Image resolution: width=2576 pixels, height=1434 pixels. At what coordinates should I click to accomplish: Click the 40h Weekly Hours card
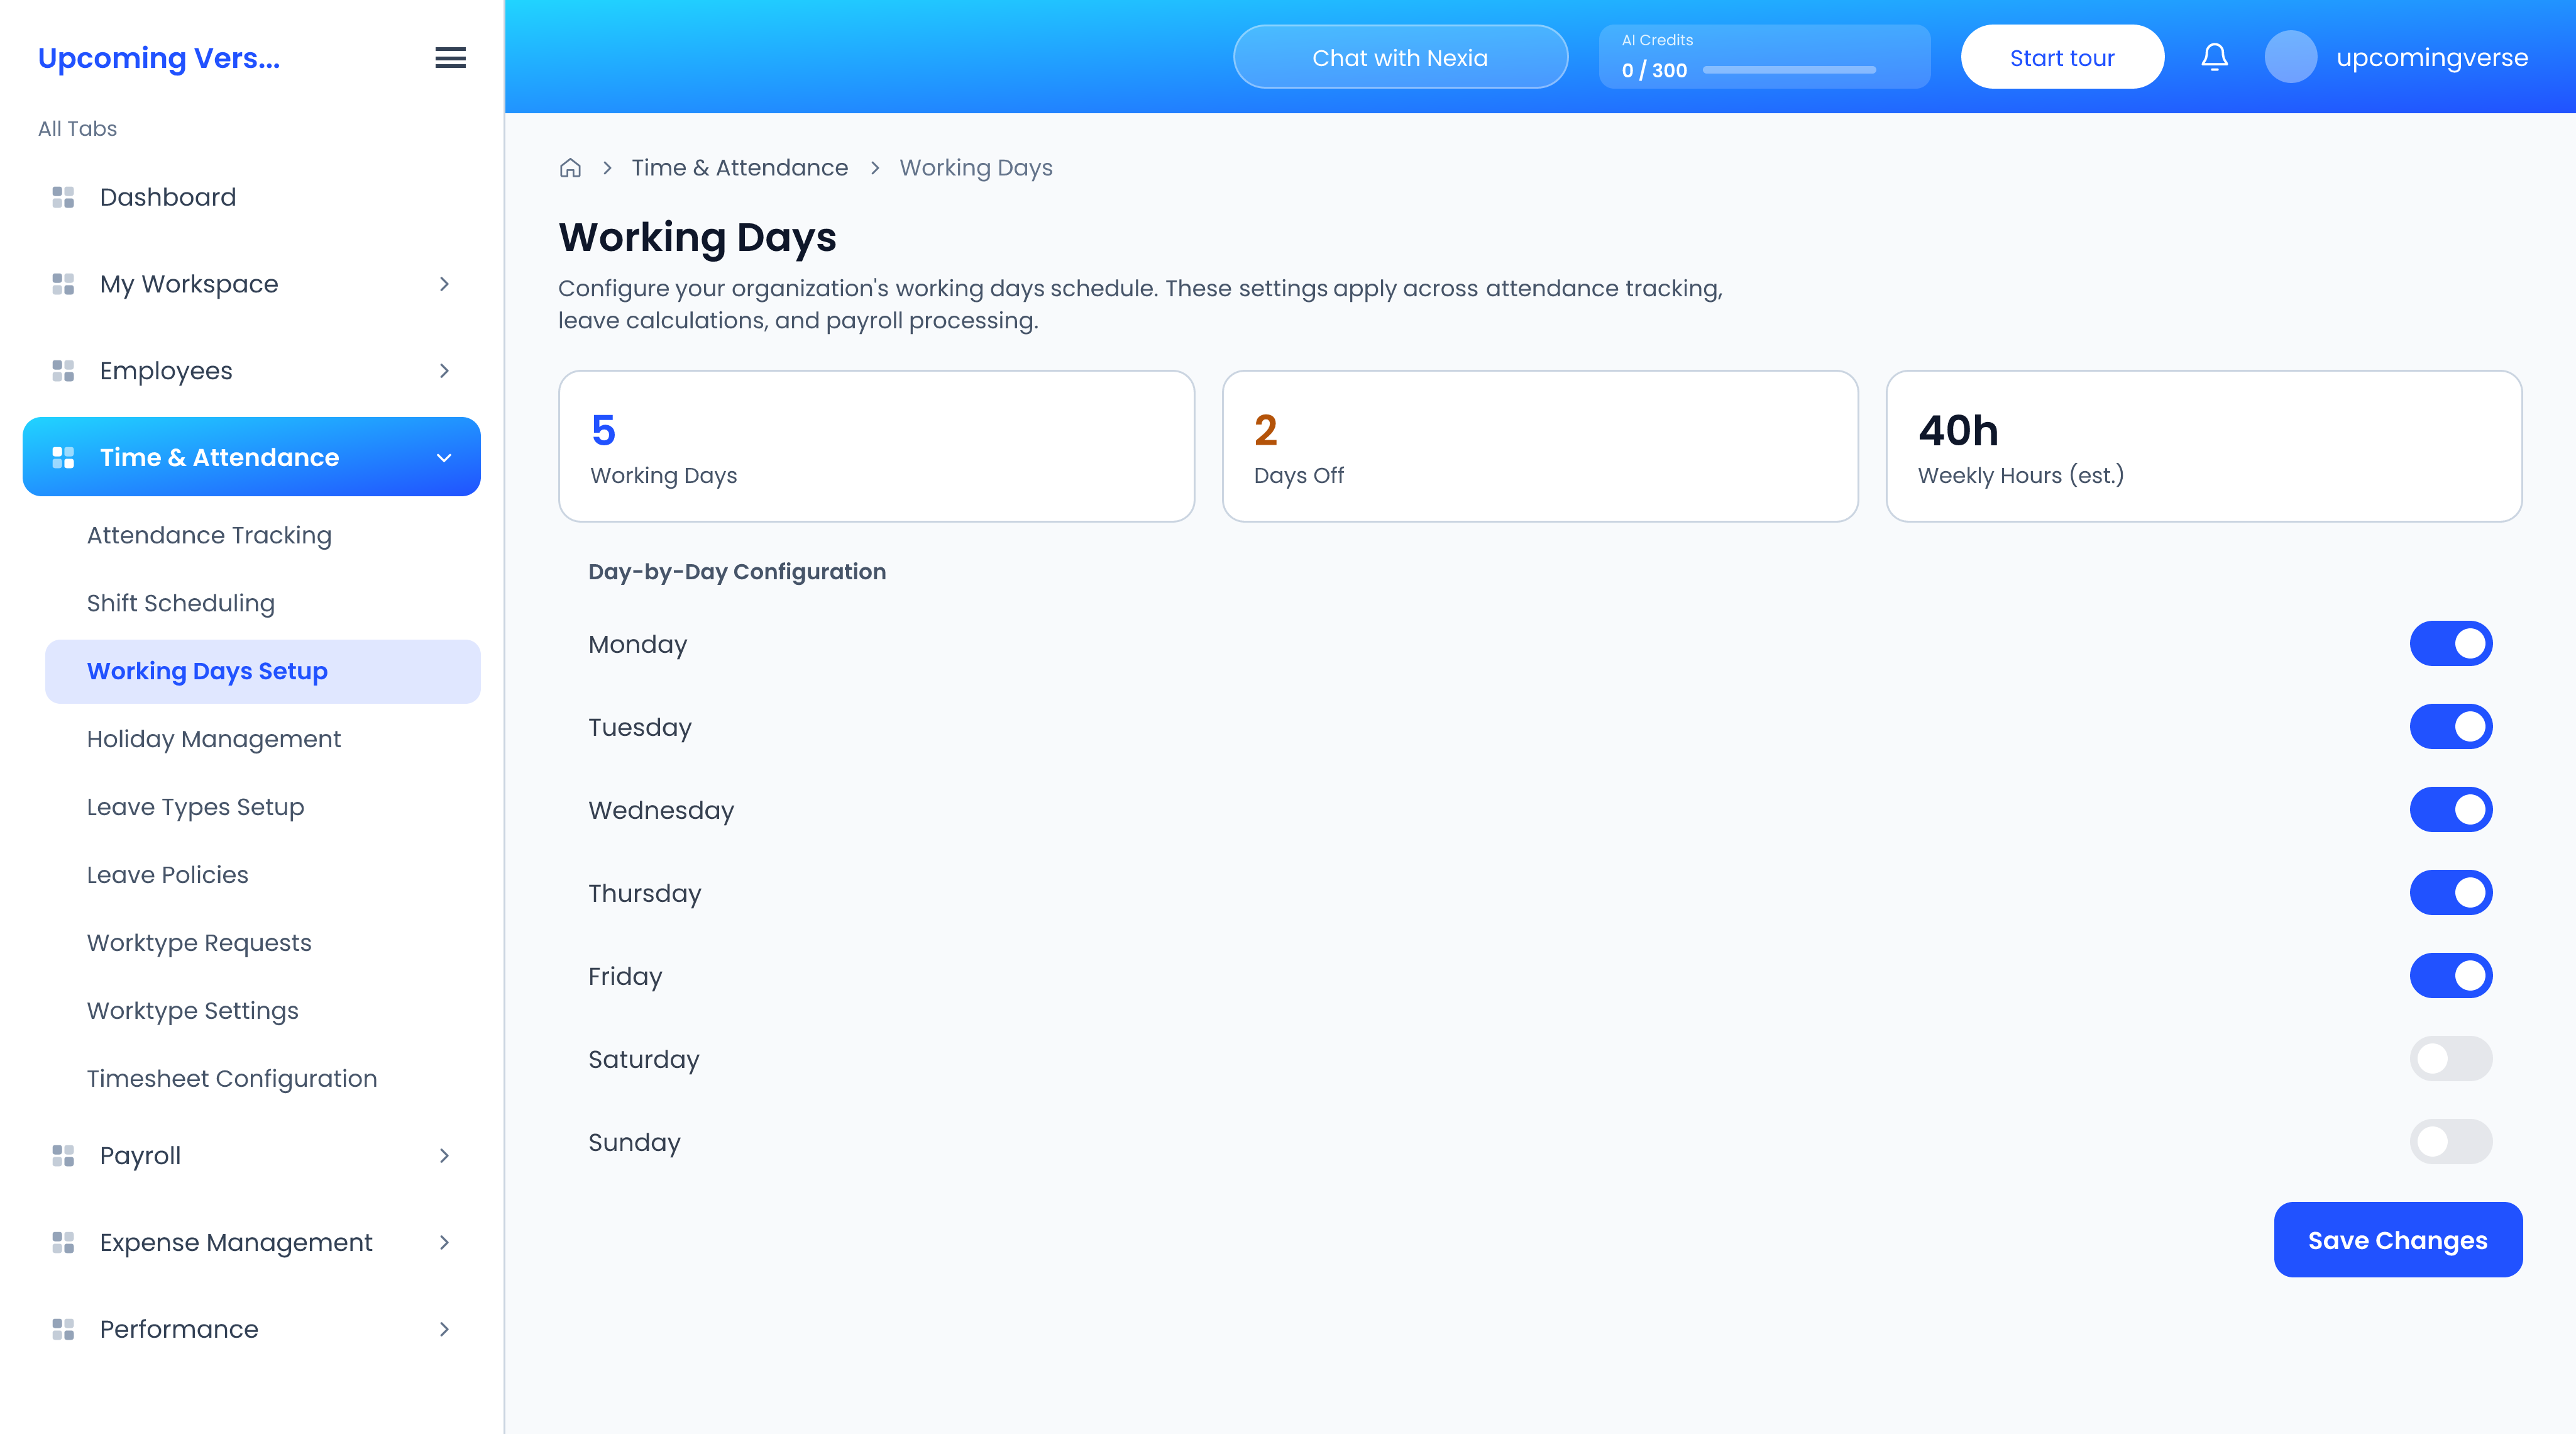[2204, 447]
